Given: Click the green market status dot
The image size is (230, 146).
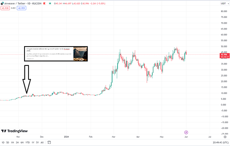Looking at the screenshot, I should click(50, 3).
